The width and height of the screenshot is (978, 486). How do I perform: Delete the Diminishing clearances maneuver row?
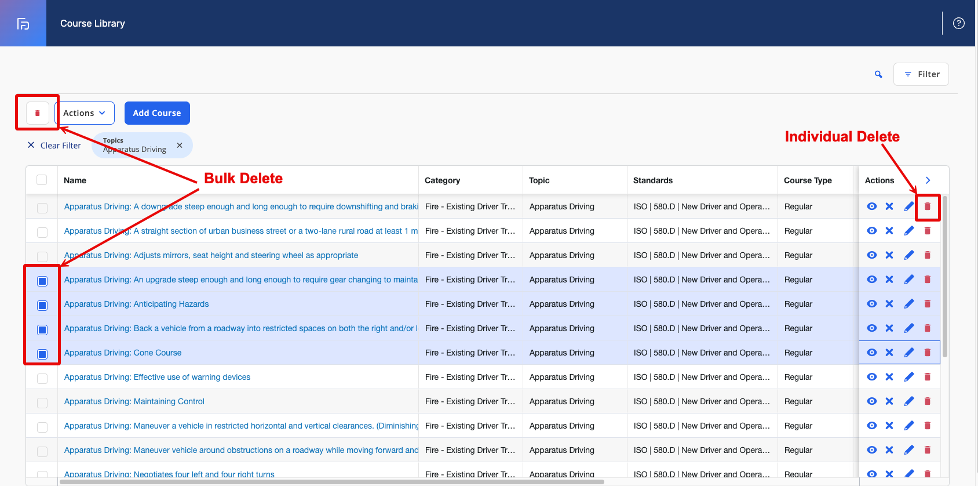tap(928, 426)
